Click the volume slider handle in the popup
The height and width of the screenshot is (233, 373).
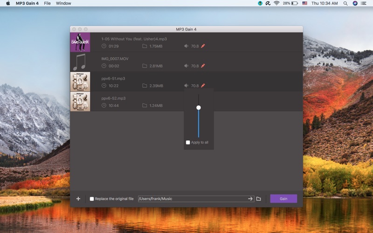199,108
